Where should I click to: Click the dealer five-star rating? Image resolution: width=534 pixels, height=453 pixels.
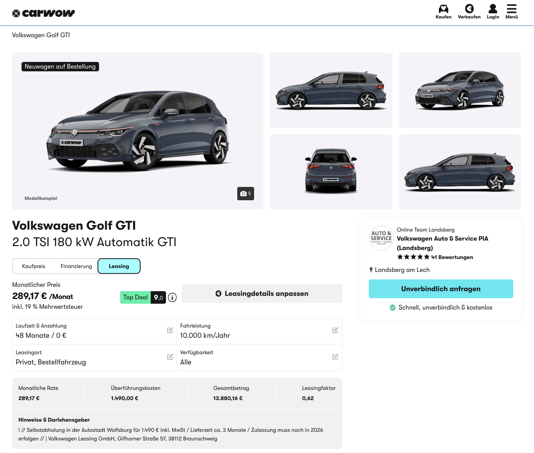click(413, 257)
